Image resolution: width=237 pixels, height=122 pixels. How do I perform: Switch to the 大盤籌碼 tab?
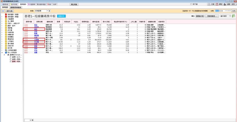(x=32, y=5)
